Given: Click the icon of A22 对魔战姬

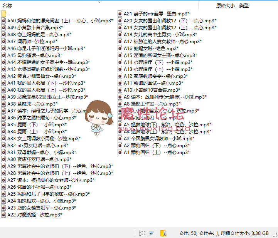Looking at the screenshot, I should click(x=3, y=215).
